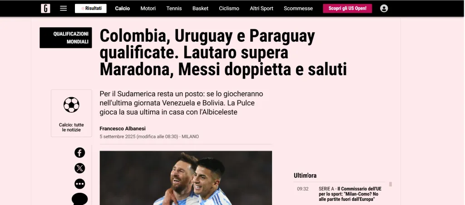Open Ciclismo in the navigation bar
The image size is (465, 205).
(x=229, y=8)
